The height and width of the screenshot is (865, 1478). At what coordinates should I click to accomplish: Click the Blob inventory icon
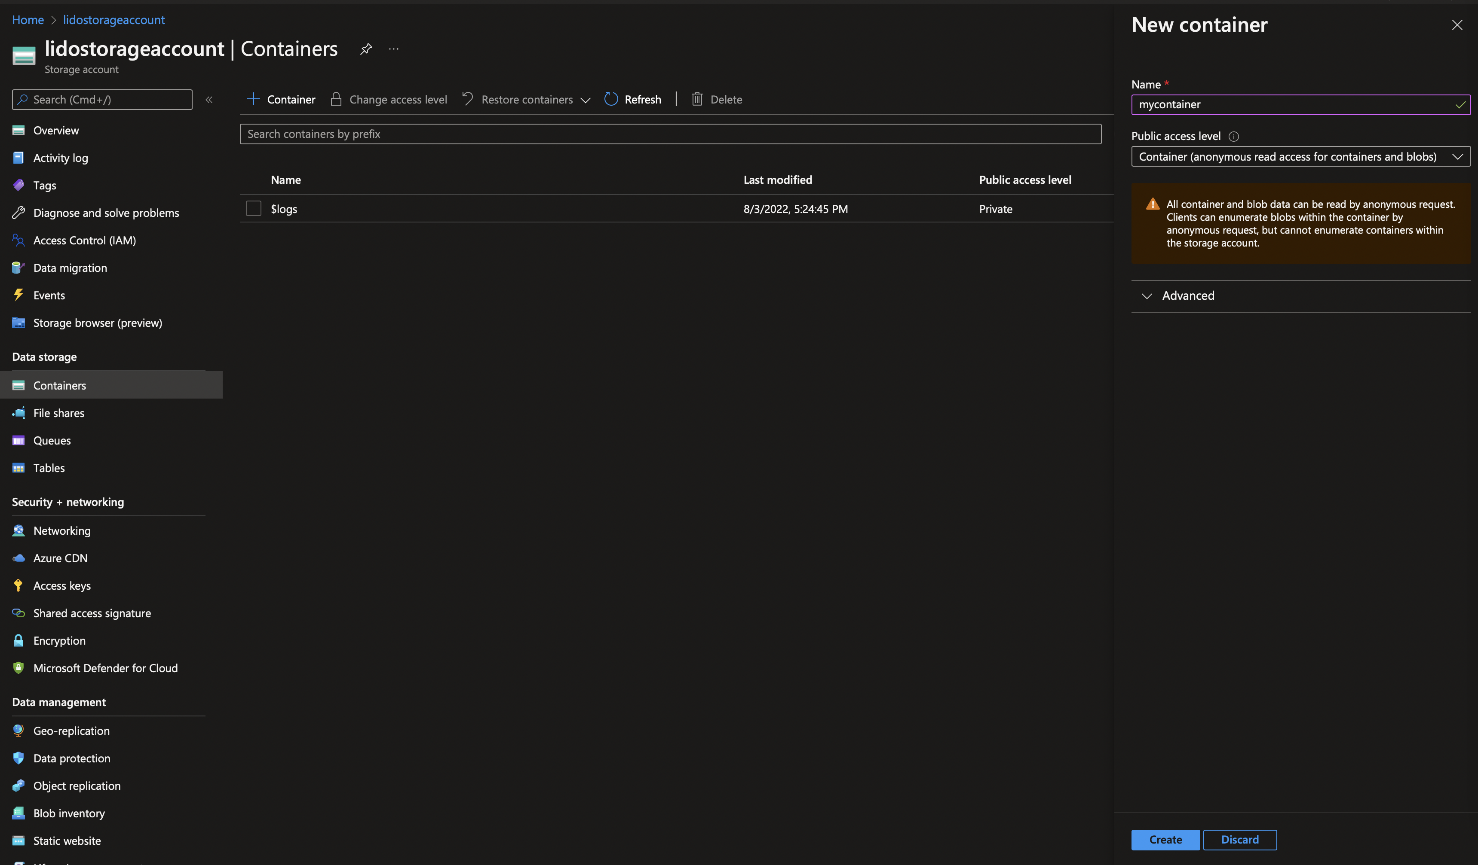tap(18, 813)
